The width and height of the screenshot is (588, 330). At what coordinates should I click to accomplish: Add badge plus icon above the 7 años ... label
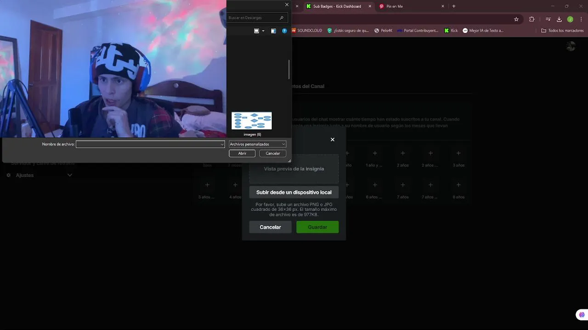click(430, 185)
